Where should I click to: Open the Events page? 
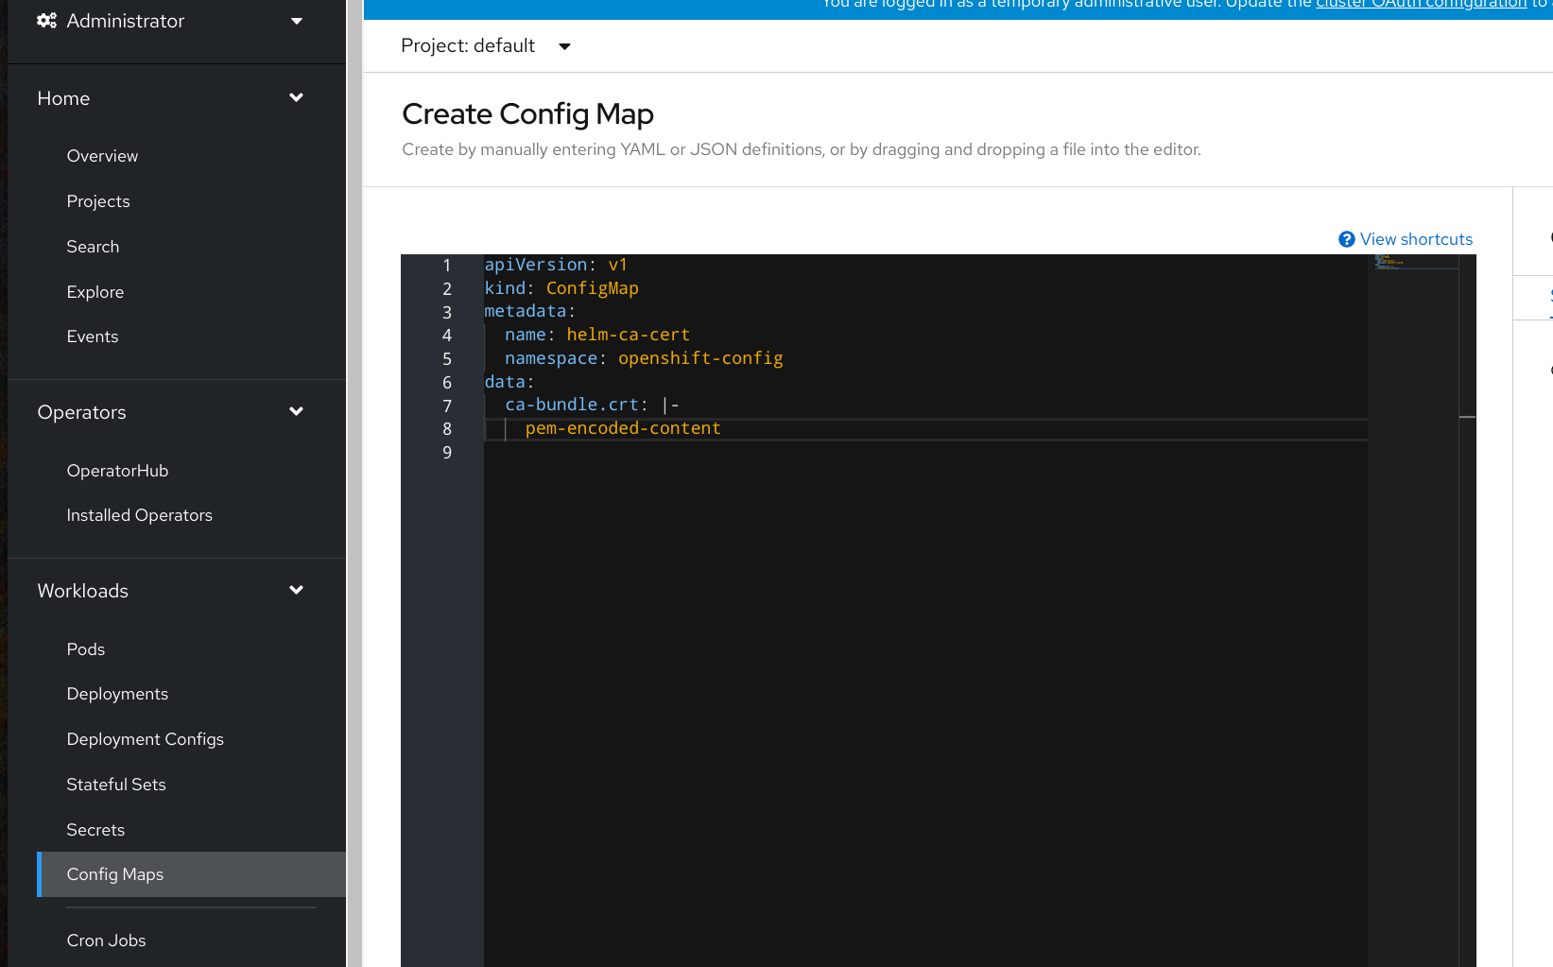tap(92, 337)
